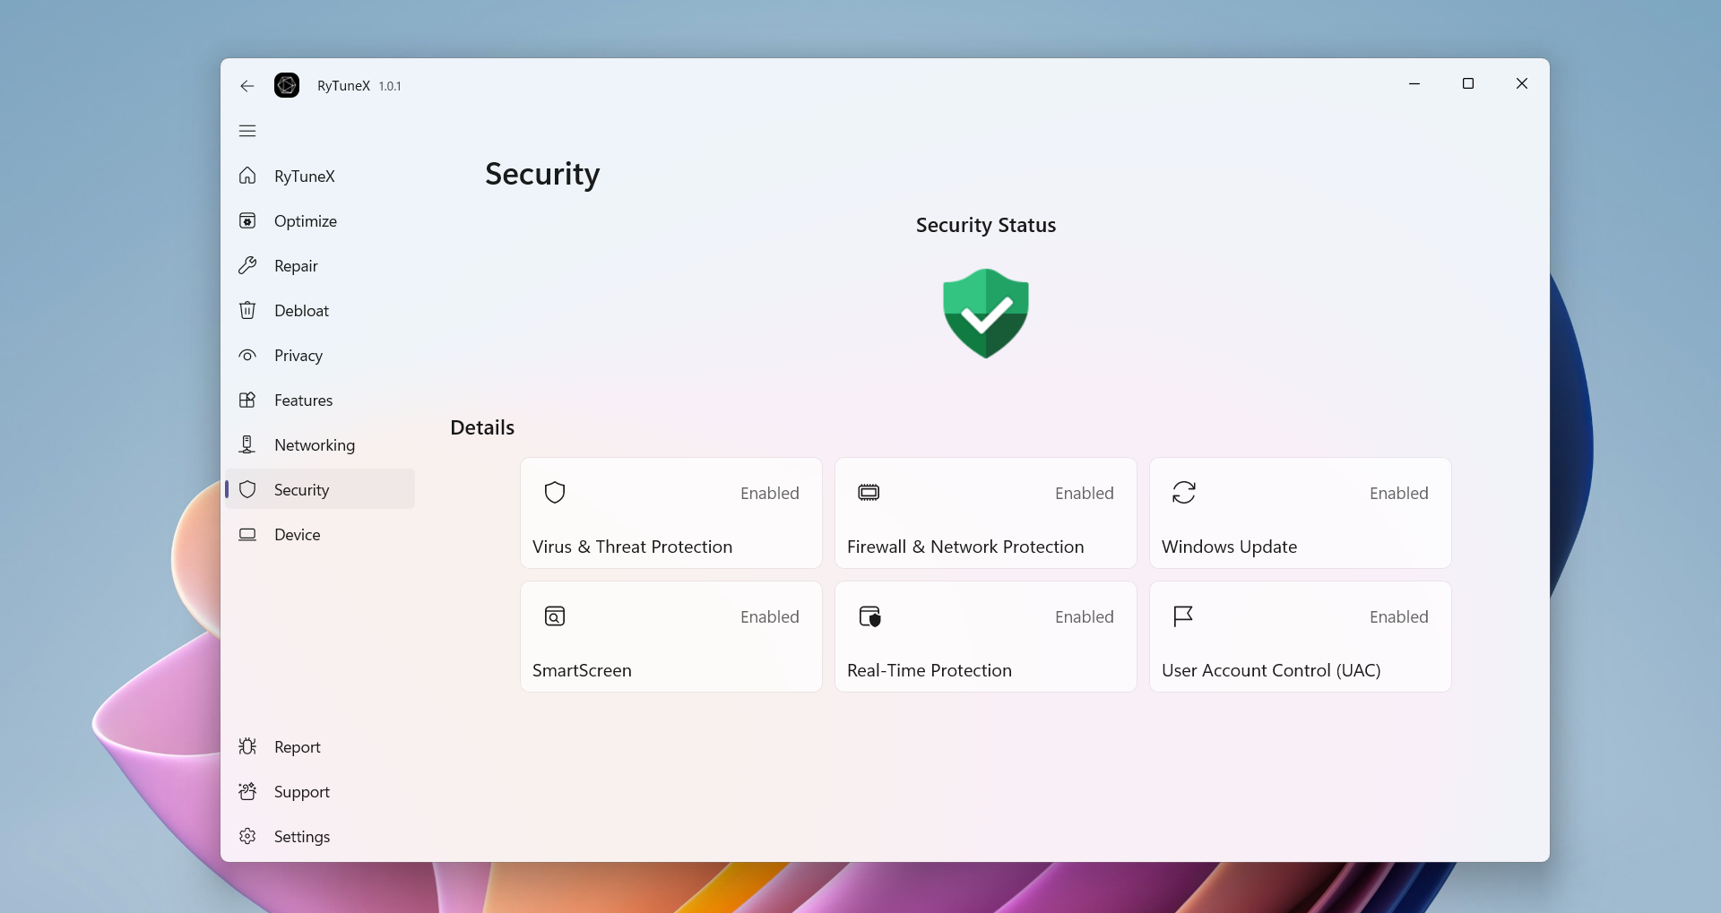Click the Firewall & Network Protection card icon
The image size is (1721, 913).
(869, 492)
